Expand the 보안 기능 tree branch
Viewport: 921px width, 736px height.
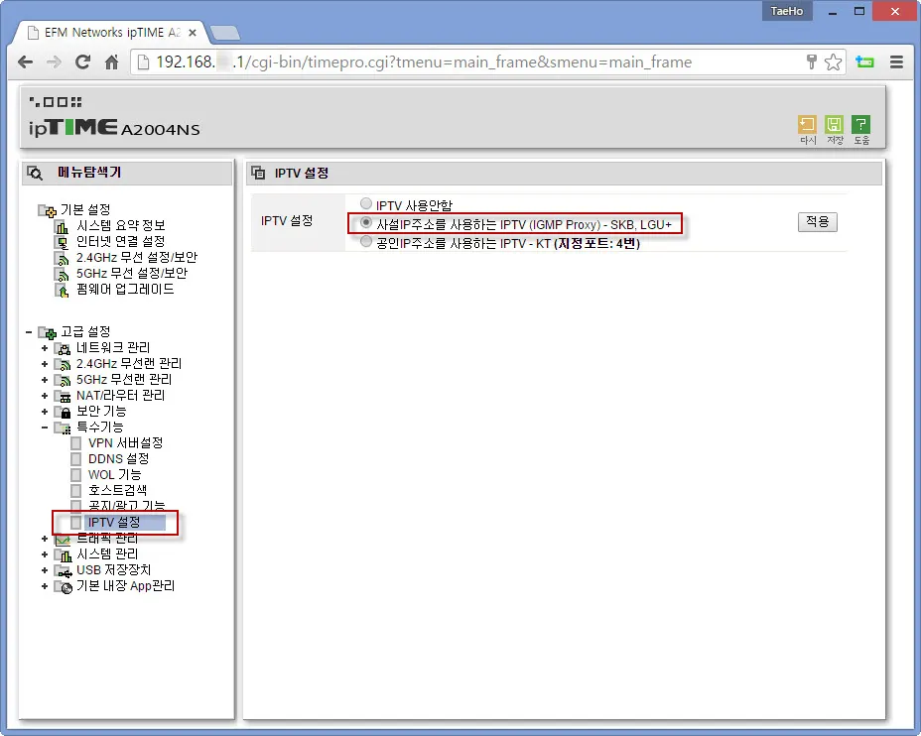46,412
